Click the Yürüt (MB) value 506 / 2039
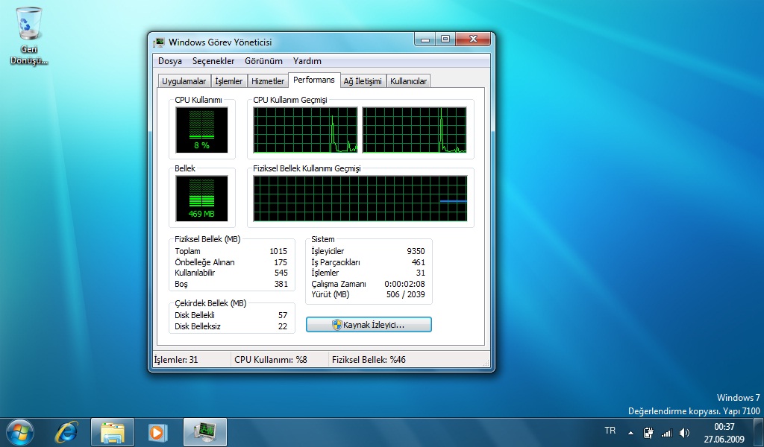Image resolution: width=764 pixels, height=447 pixels. pyautogui.click(x=405, y=295)
